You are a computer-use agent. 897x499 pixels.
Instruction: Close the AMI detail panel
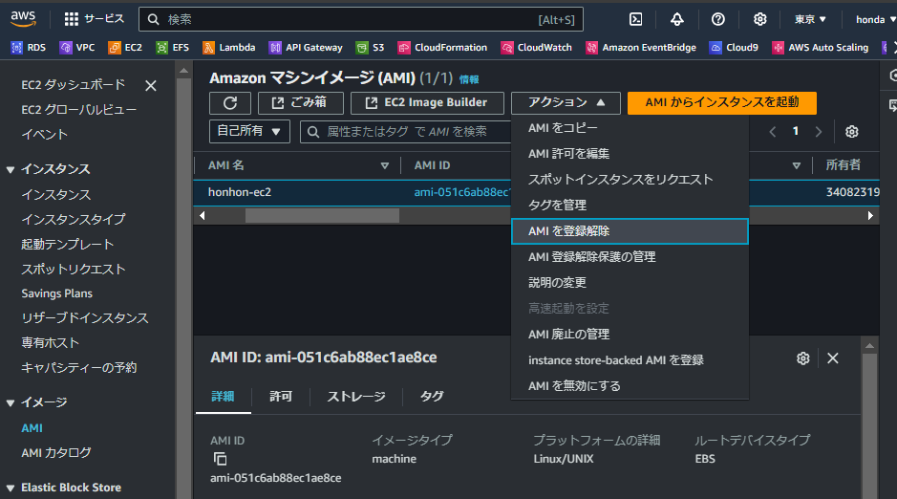833,358
